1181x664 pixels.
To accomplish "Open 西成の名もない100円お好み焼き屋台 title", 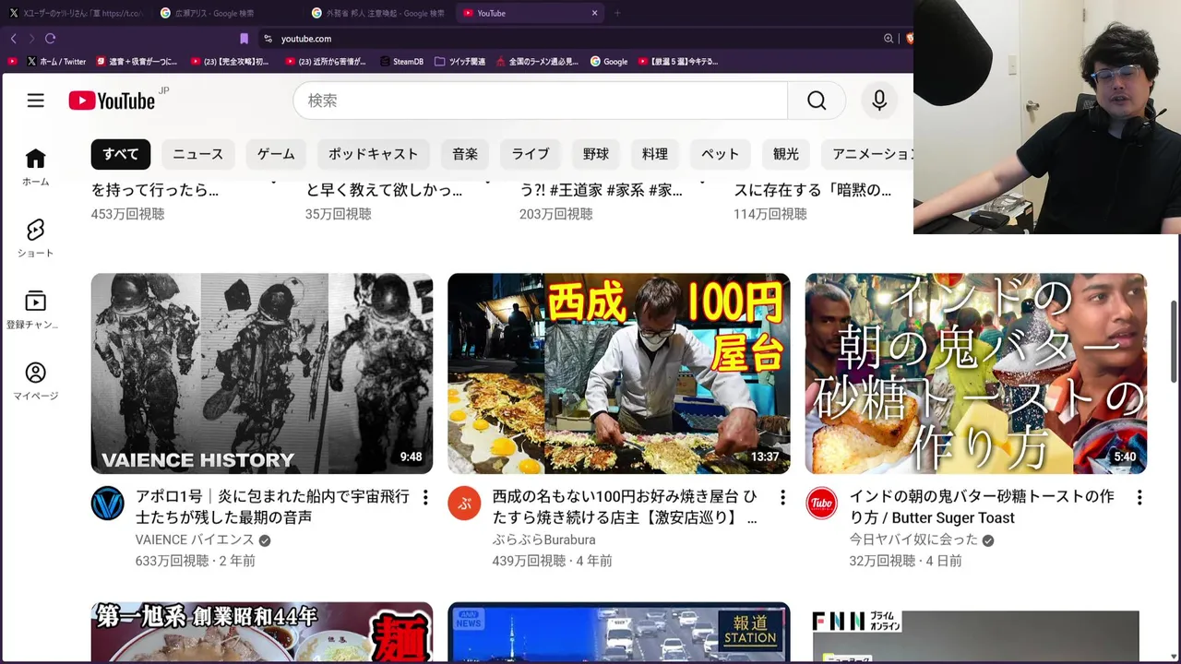I will [625, 507].
